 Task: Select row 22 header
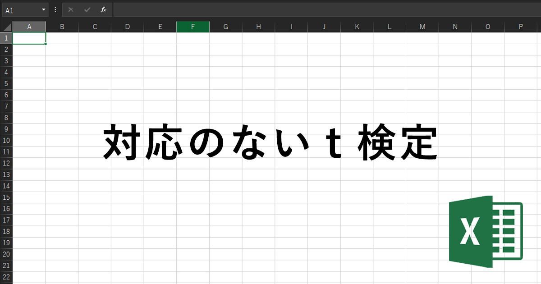point(6,277)
